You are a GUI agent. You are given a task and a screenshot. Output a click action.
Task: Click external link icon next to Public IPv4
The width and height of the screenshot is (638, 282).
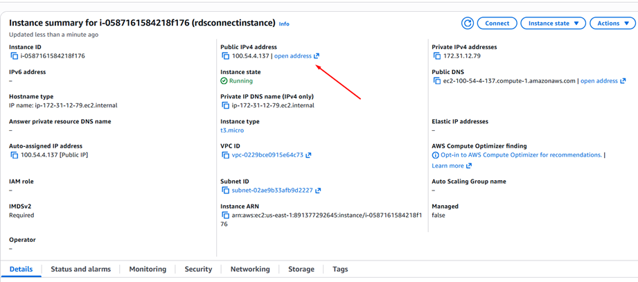(x=317, y=56)
